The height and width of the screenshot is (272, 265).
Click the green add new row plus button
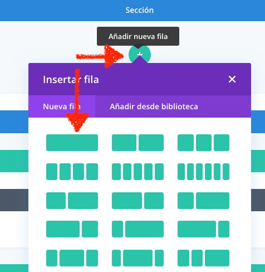point(140,54)
